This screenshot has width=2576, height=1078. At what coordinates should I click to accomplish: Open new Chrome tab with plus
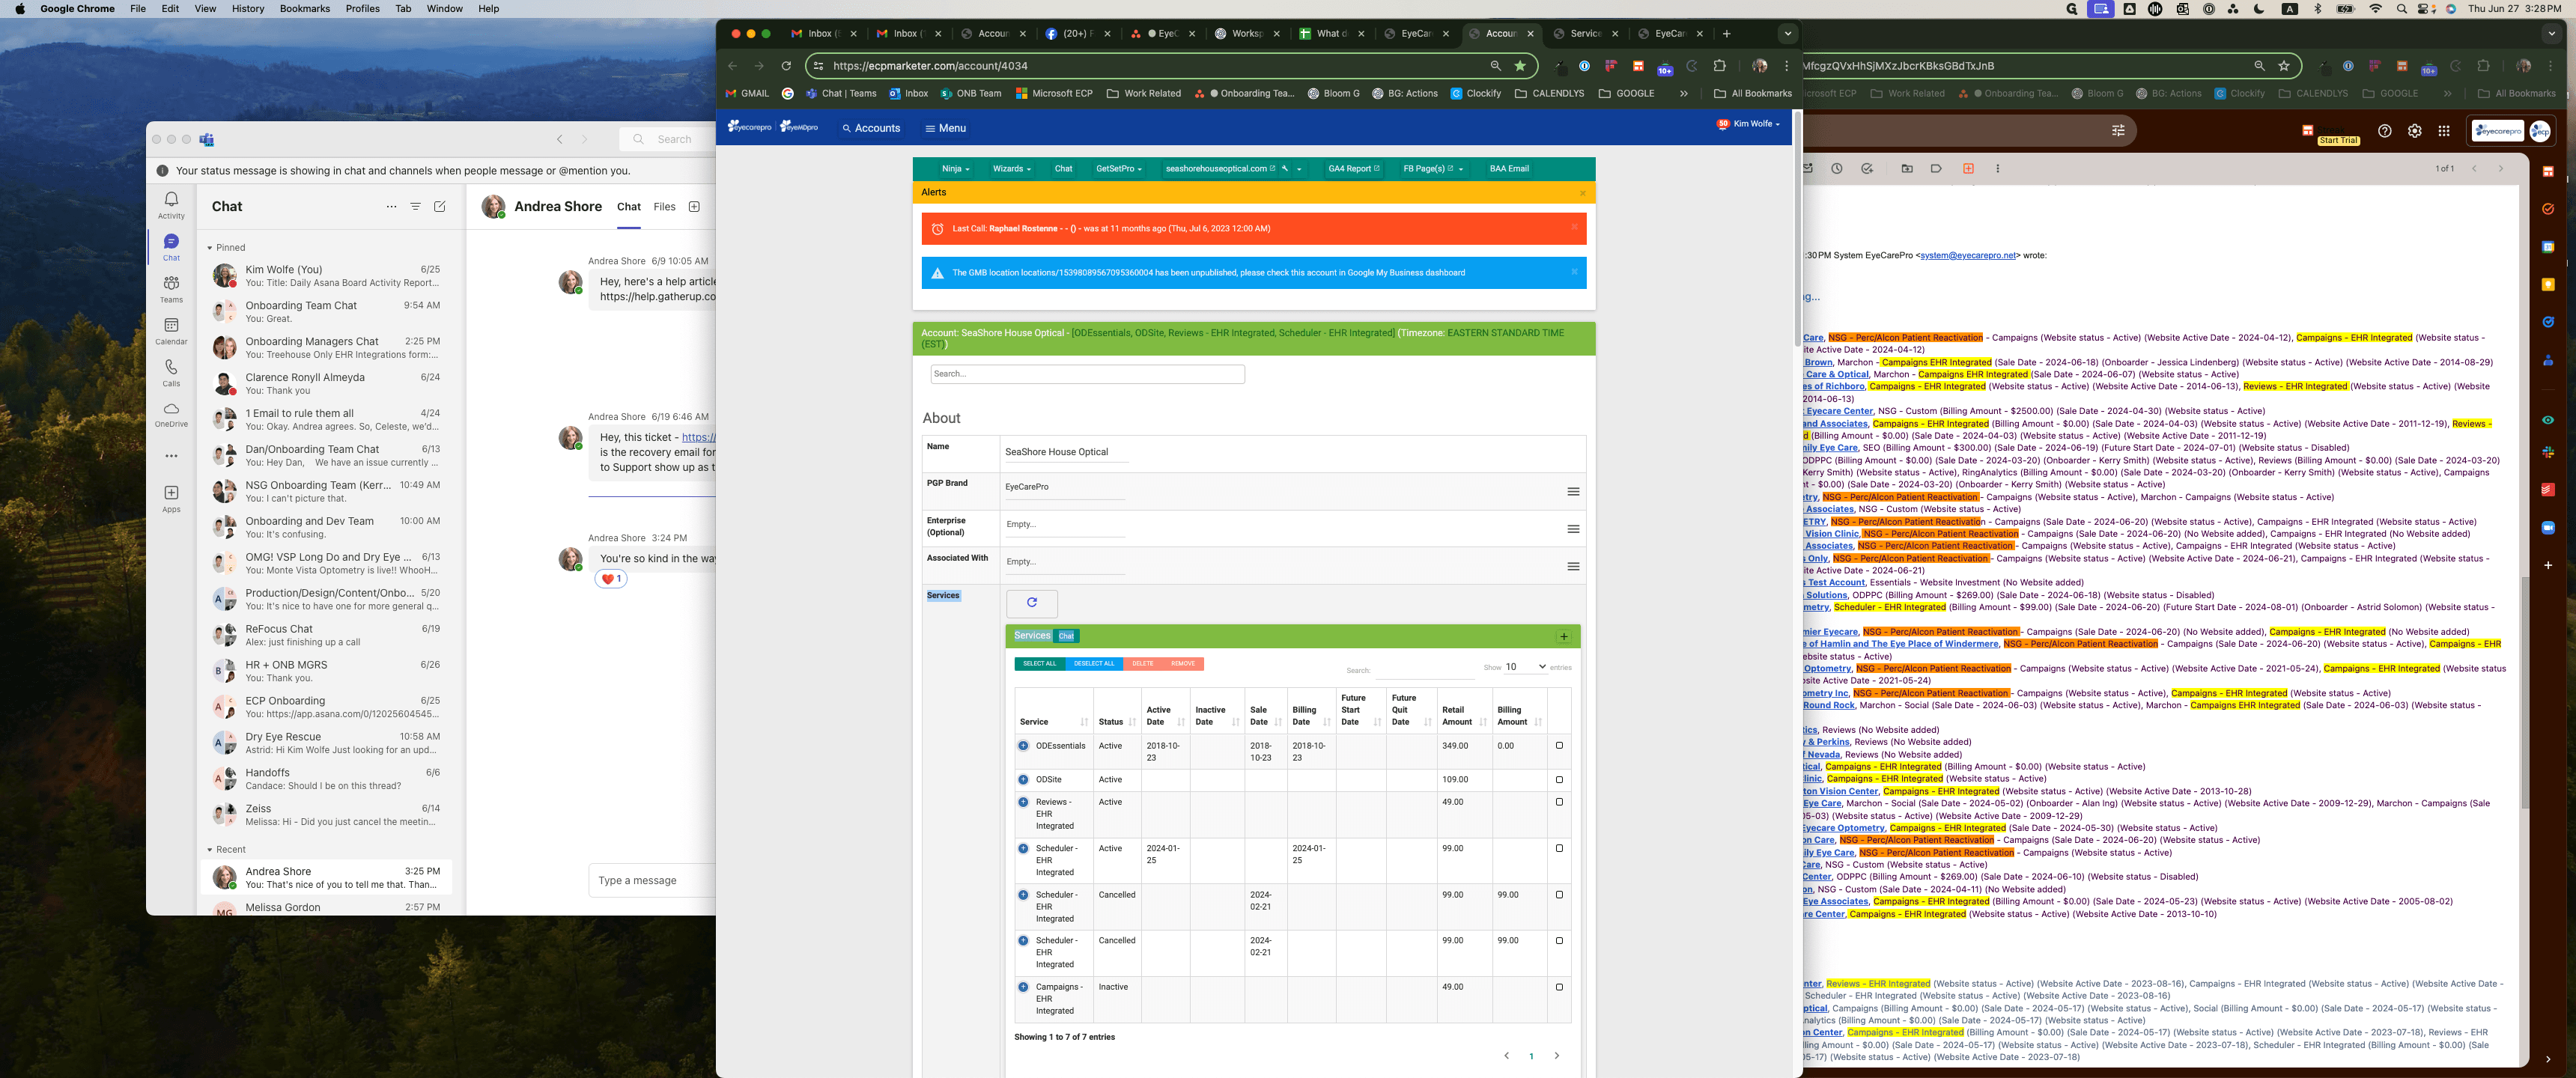click(x=1726, y=33)
